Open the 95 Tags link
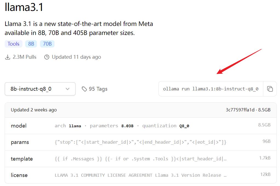Image resolution: width=280 pixels, height=186 pixels. click(x=98, y=89)
